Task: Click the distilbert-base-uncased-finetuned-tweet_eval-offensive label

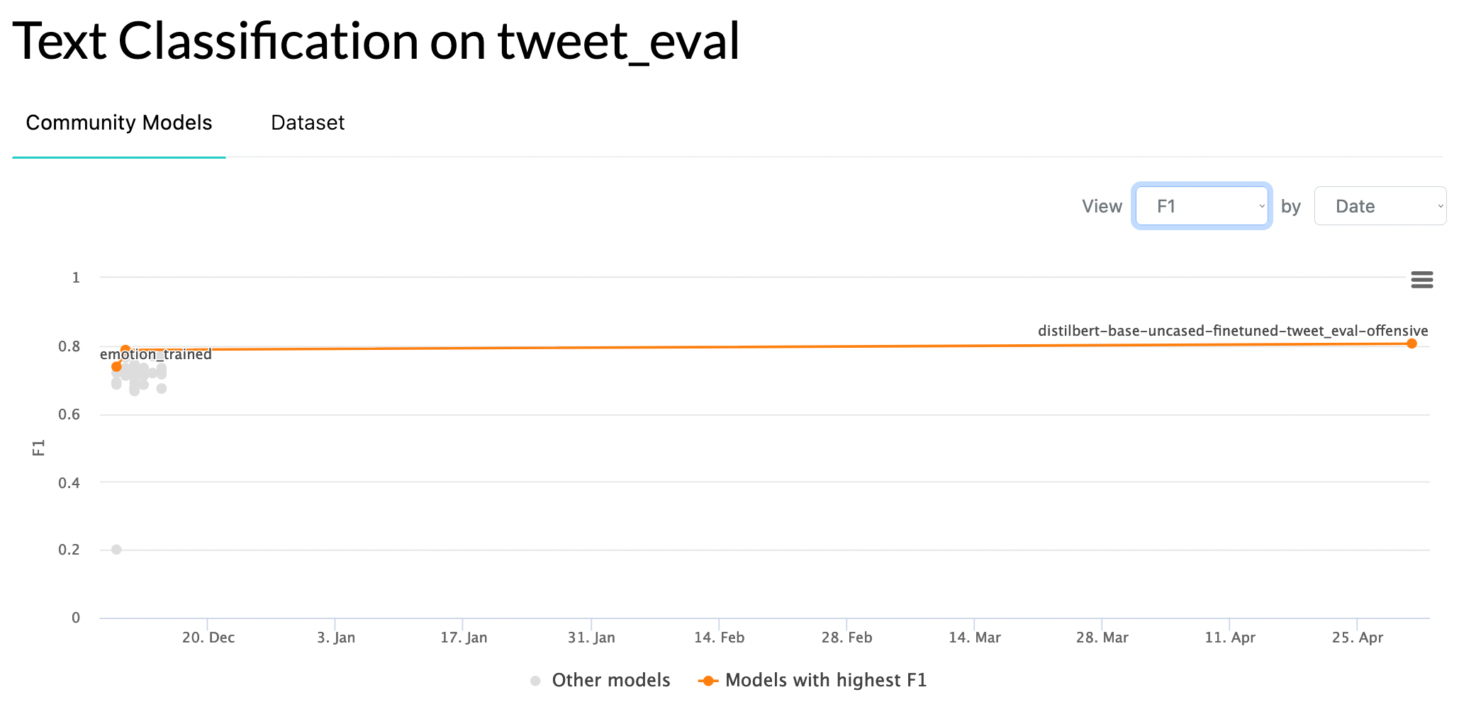Action: tap(1233, 331)
